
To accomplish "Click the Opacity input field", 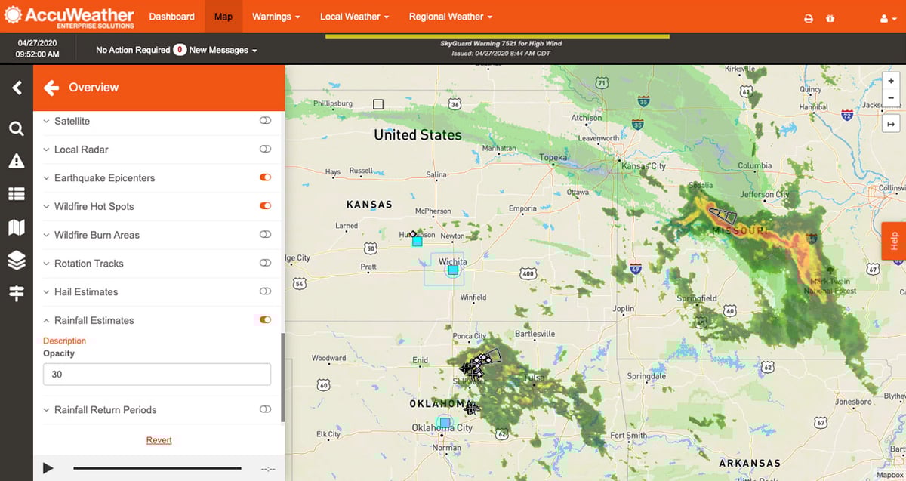I will [x=157, y=375].
